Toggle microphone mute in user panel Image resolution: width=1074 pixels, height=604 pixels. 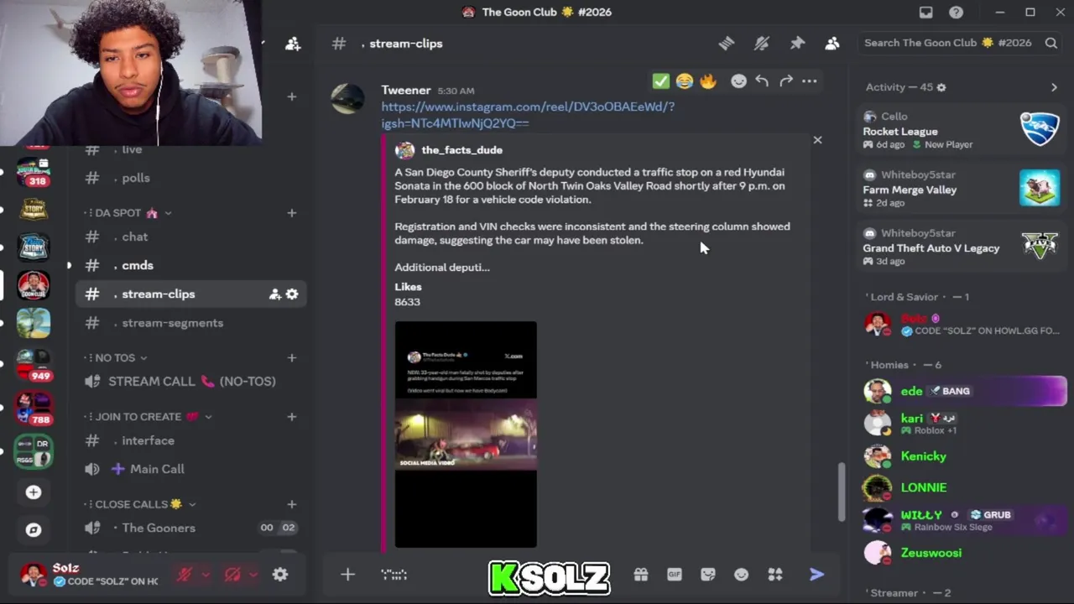(x=185, y=575)
